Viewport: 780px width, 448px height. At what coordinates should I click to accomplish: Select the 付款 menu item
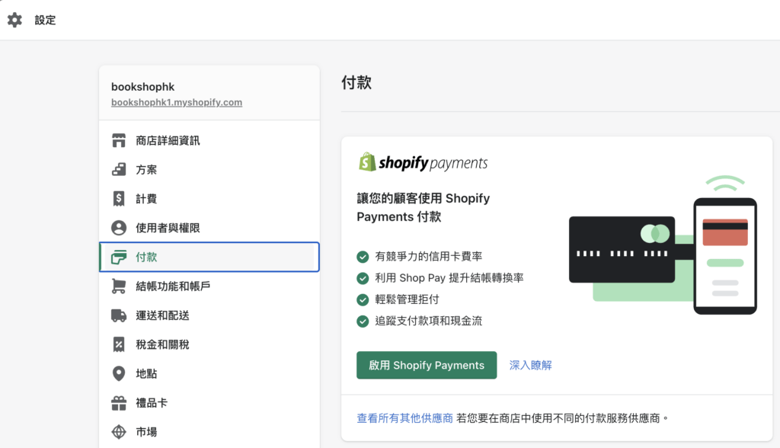click(x=209, y=257)
